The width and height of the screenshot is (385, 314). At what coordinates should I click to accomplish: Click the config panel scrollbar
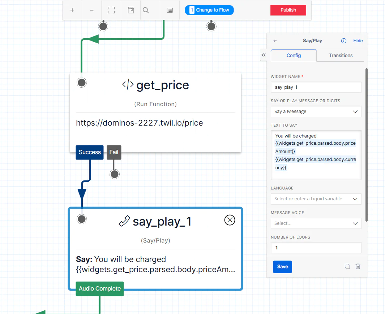[x=366, y=145]
